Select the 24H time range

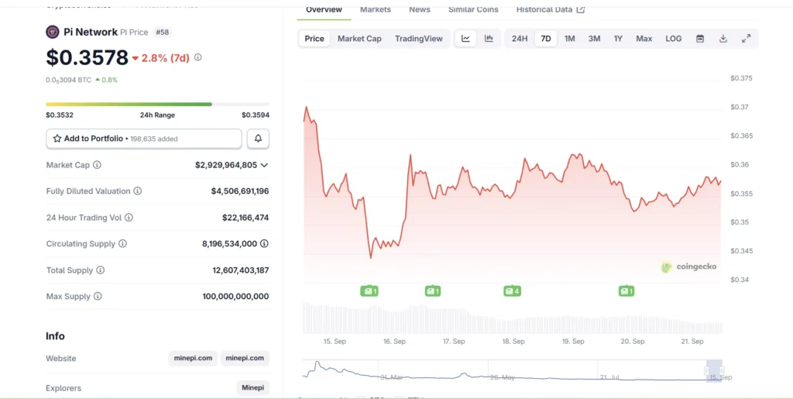520,39
